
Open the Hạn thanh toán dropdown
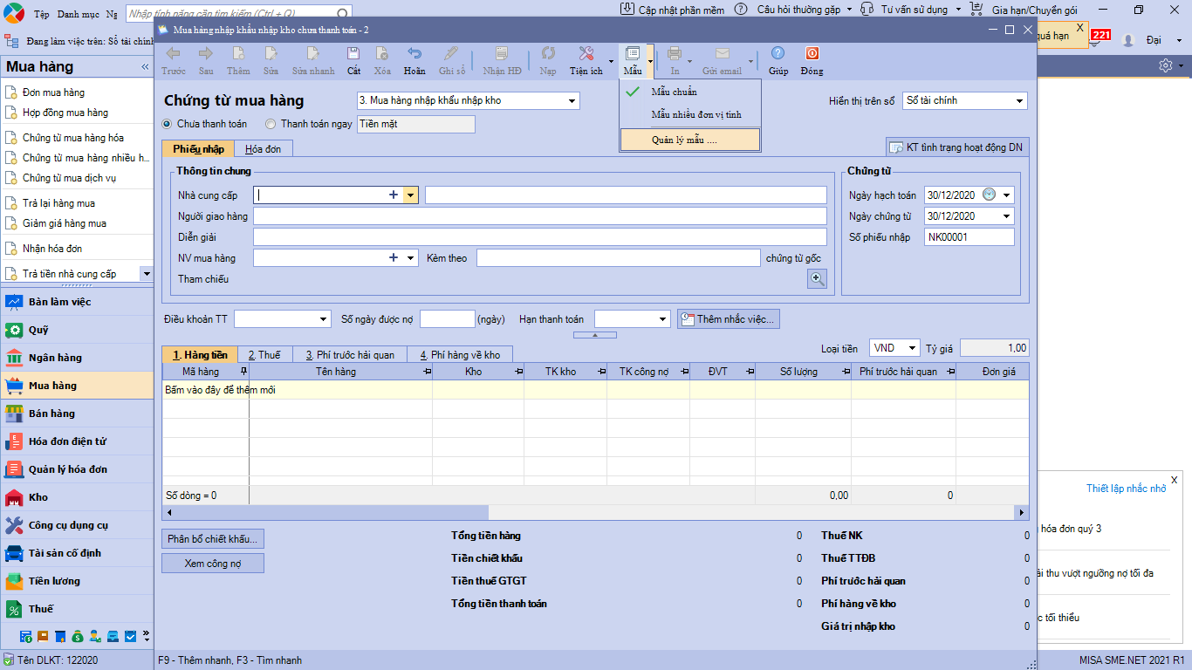click(663, 319)
